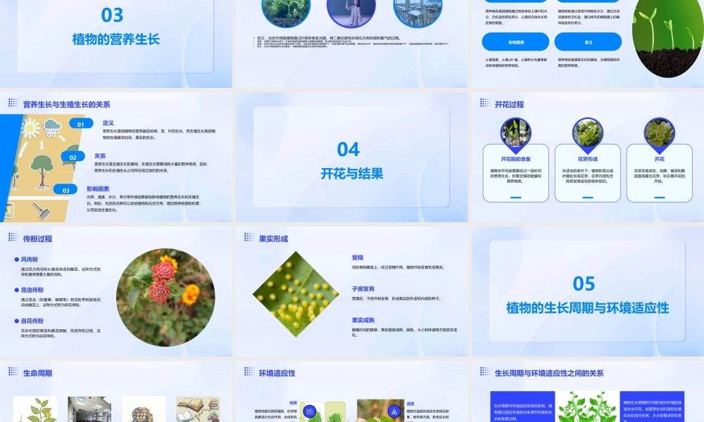Select the '温度' label on 环境适应性 slide
The height and width of the screenshot is (422, 704).
click(x=410, y=404)
